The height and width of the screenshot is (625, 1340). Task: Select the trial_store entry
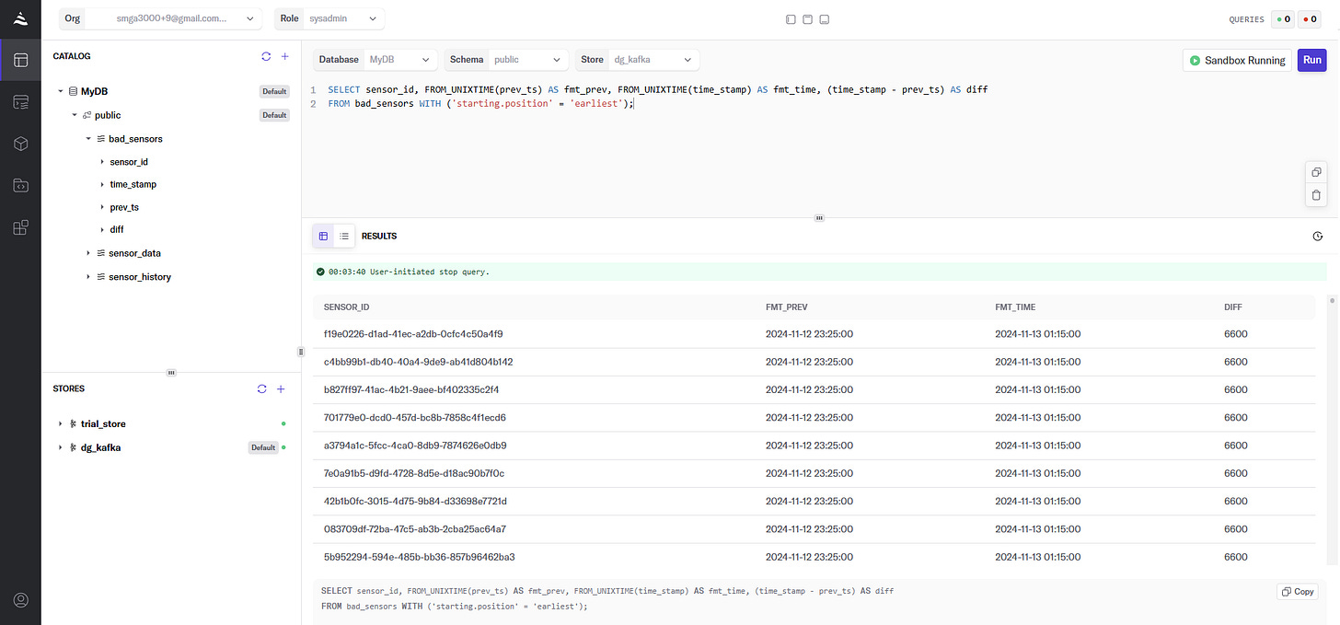pyautogui.click(x=103, y=424)
